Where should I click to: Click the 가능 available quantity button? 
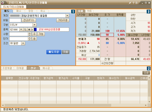(41, 34)
